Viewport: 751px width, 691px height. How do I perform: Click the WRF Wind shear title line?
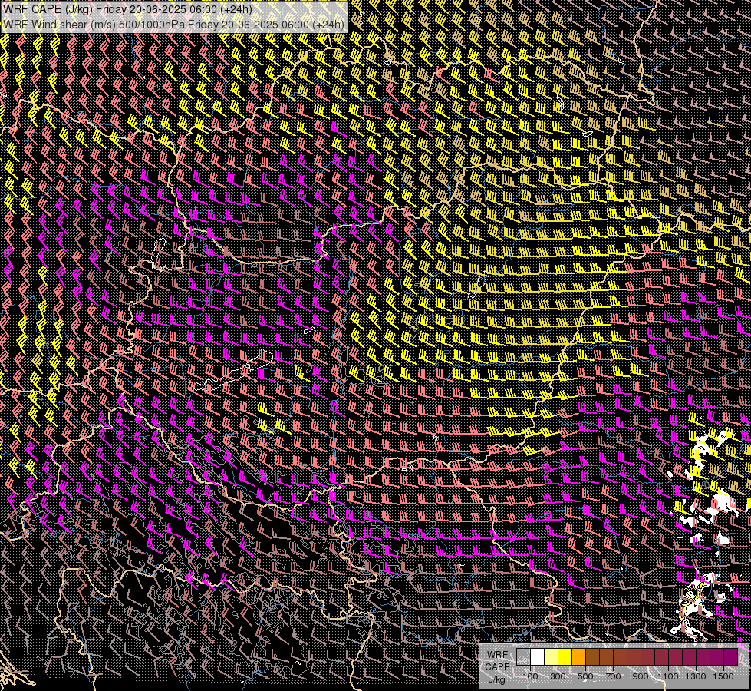click(174, 25)
